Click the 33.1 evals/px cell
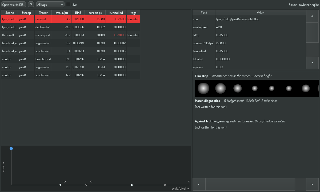Screen dimensions: 320x192 [62, 59]
